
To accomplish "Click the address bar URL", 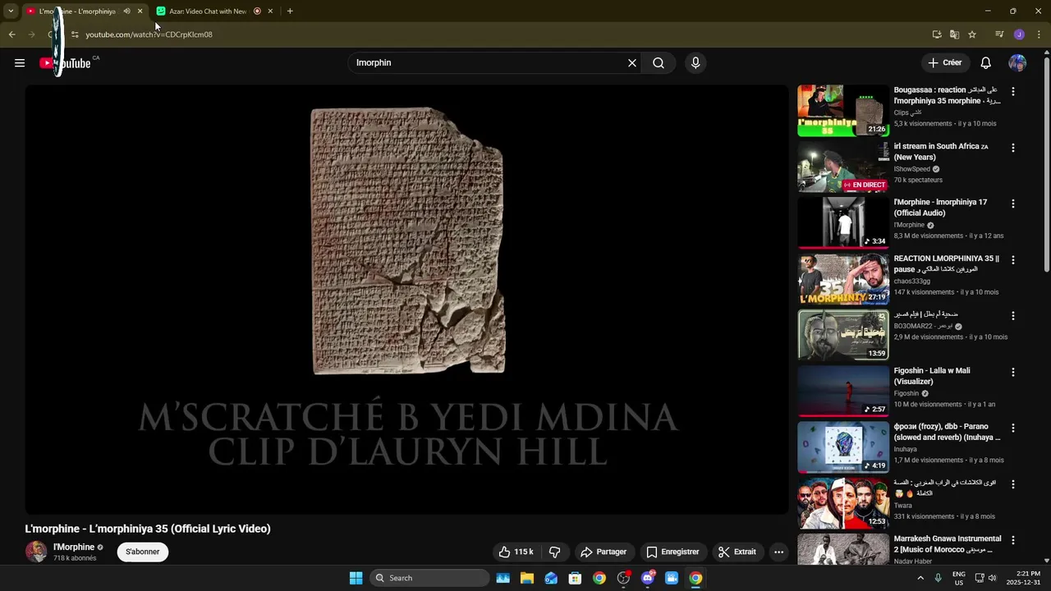I will point(149,34).
